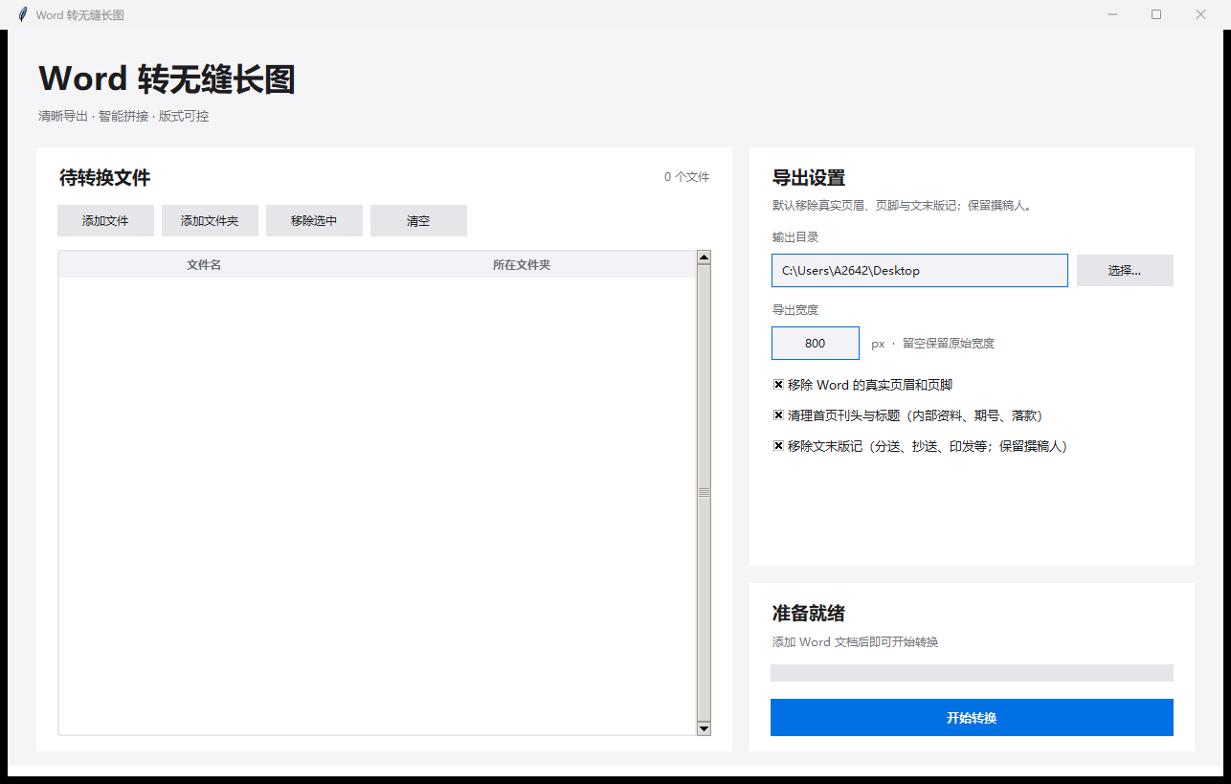
Task: Click the 导出宽度 field showing 800
Action: click(x=816, y=343)
